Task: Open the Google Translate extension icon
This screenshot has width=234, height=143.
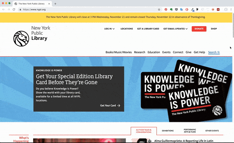Action: (x=181, y=9)
